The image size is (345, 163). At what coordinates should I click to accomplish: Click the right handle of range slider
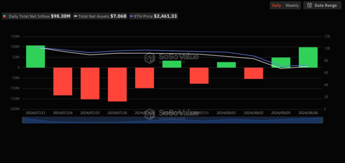(x=323, y=120)
